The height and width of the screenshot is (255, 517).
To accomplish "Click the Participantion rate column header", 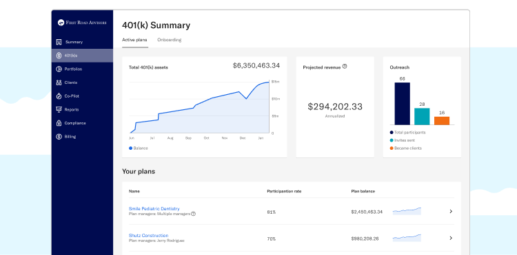I will coord(284,191).
